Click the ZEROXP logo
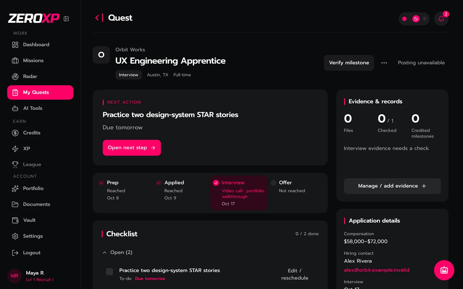463x289 pixels. click(x=34, y=19)
